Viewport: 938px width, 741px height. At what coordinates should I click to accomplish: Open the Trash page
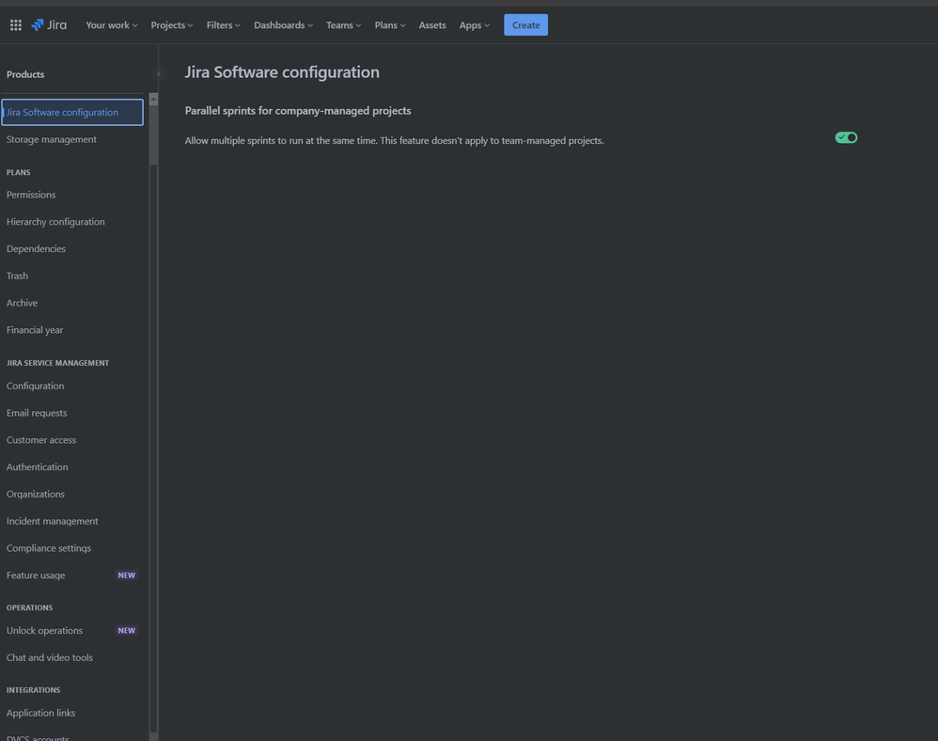17,276
